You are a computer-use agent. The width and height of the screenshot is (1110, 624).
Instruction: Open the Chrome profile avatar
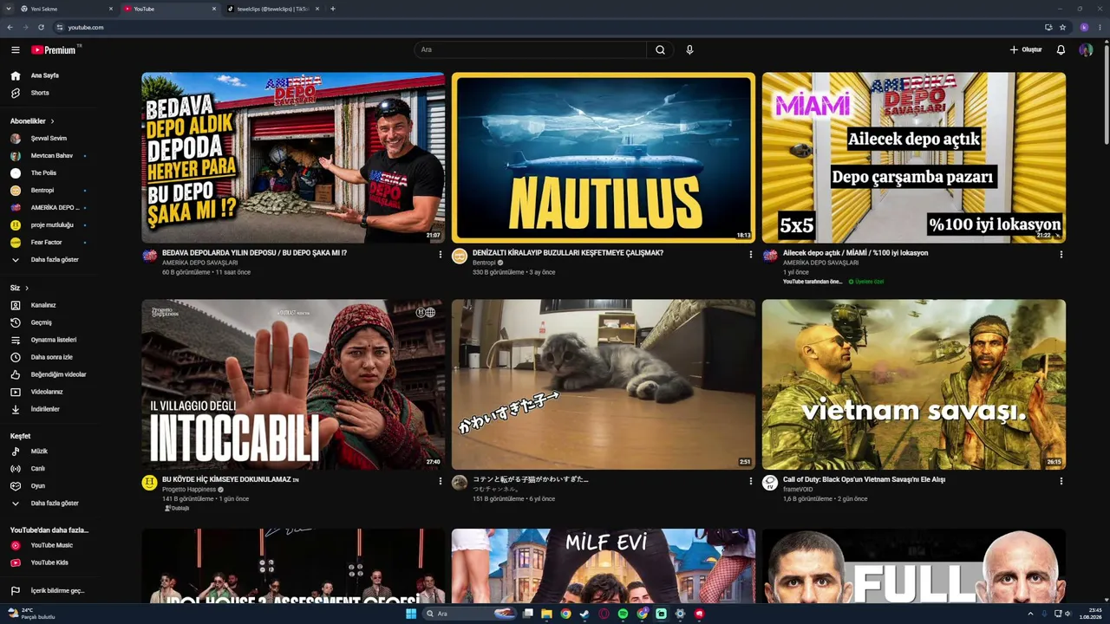(1084, 27)
